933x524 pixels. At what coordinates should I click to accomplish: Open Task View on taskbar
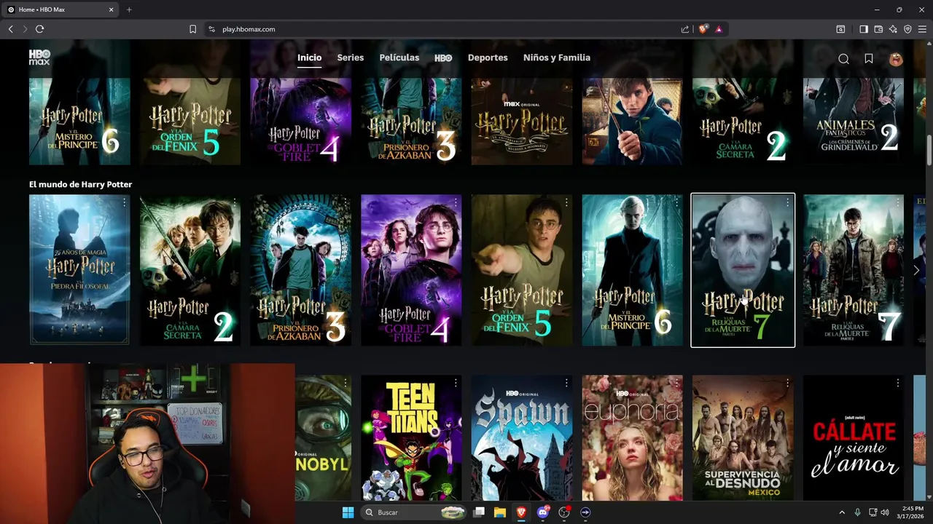[x=479, y=512]
